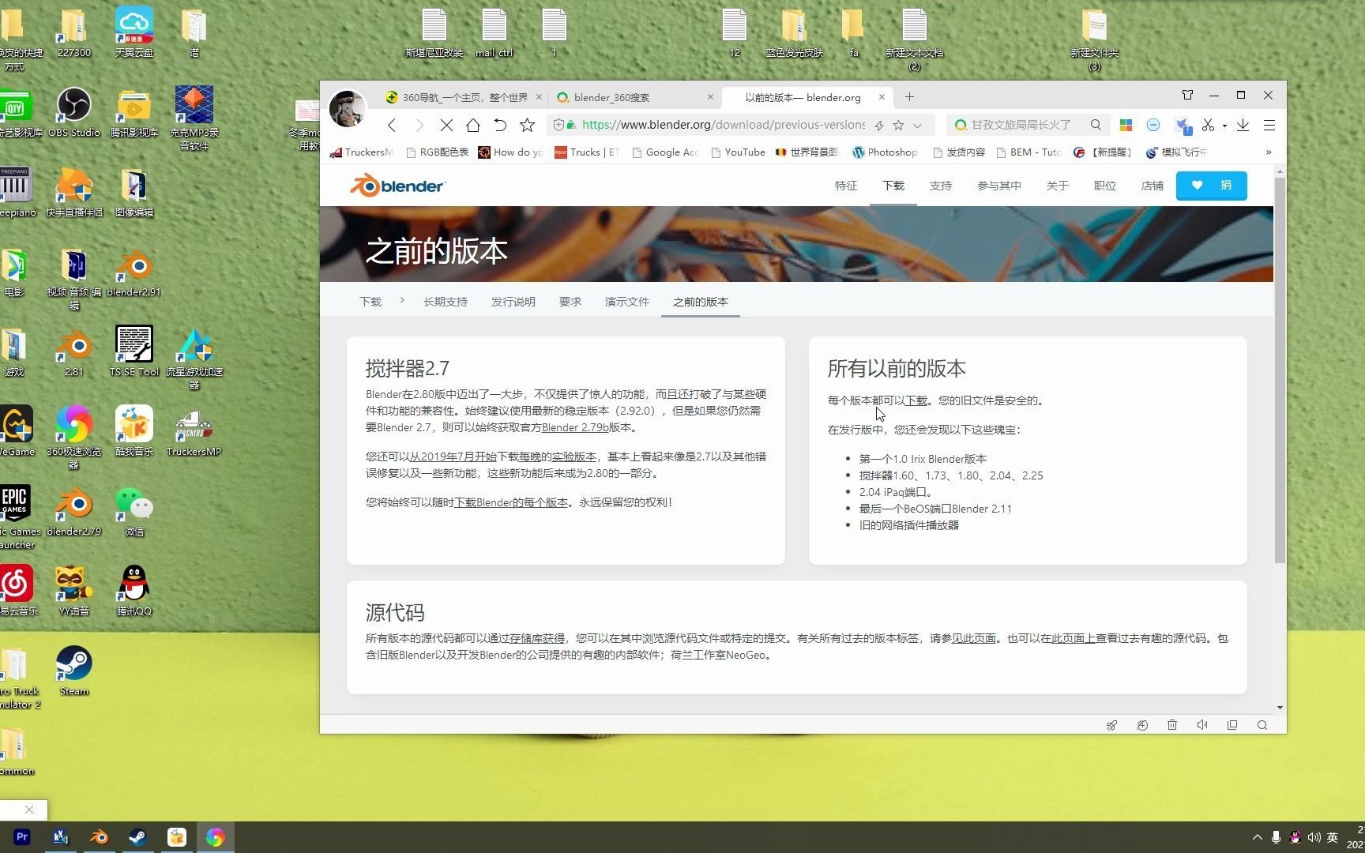Open Steam from the desktop icon
1365x853 pixels.
[x=74, y=671]
